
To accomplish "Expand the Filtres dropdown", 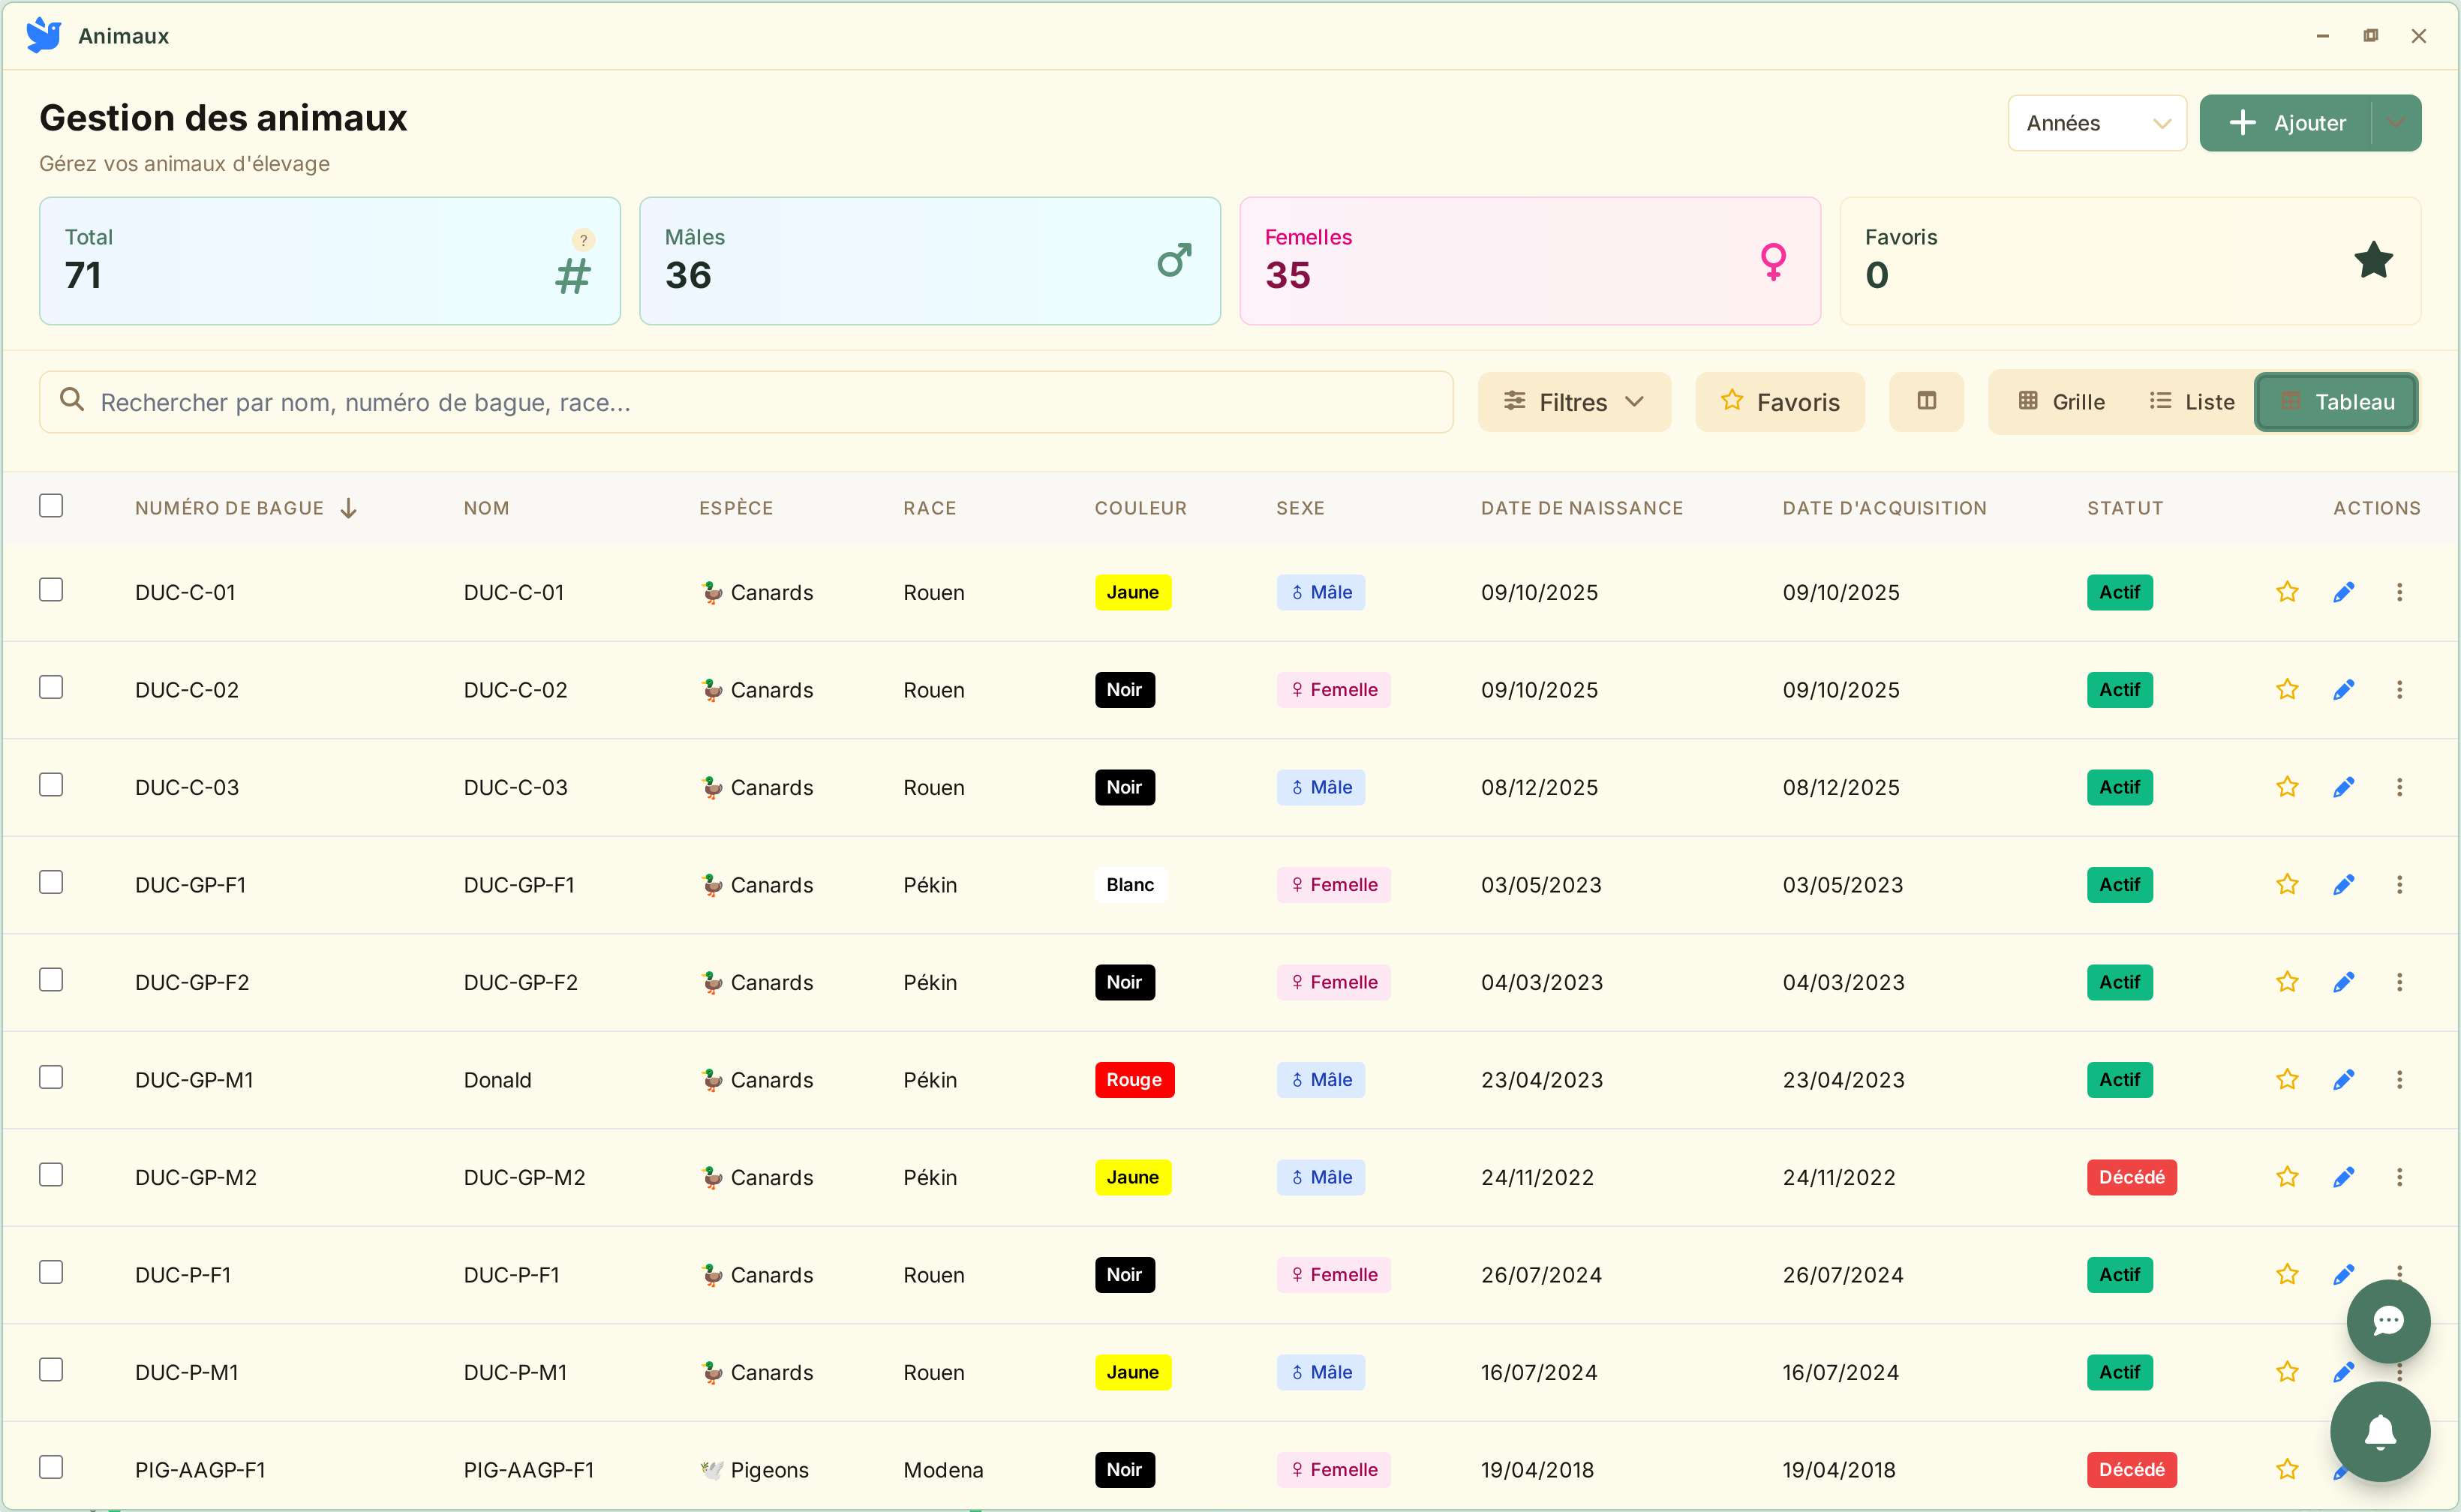I will point(1573,402).
